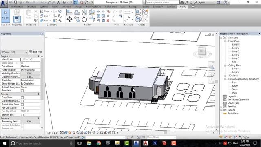Activate Trim/Extend to Corner tool
This screenshot has height=147, width=261.
tap(92, 19)
